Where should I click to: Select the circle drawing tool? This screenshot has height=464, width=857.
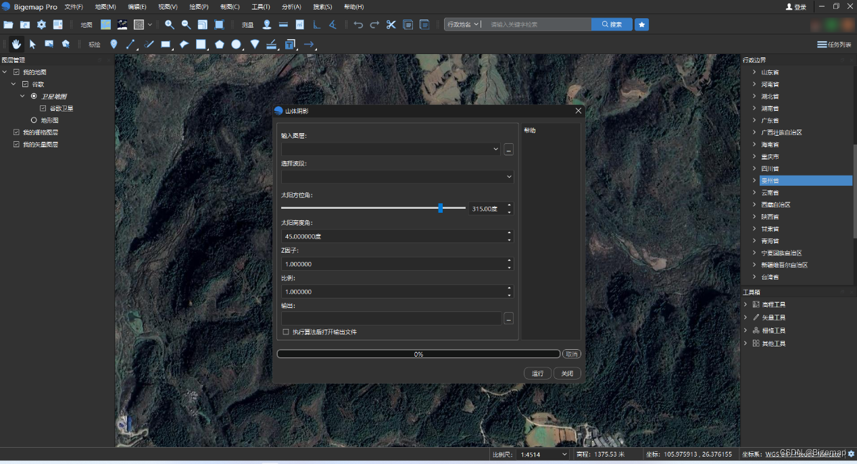(x=236, y=45)
